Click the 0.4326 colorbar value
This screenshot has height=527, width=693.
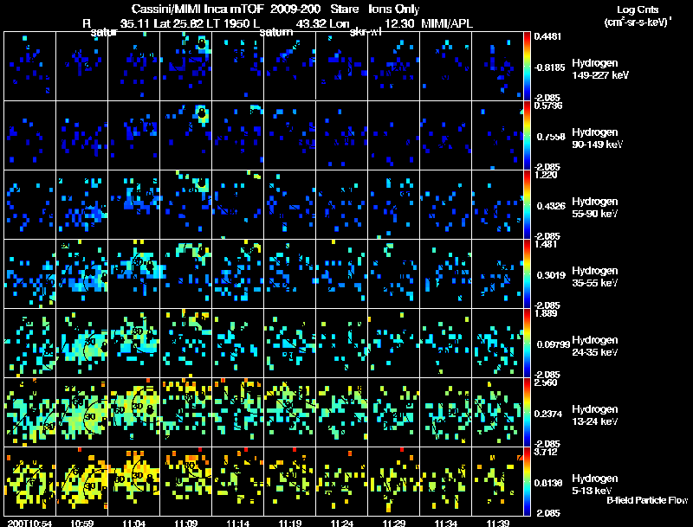551,206
